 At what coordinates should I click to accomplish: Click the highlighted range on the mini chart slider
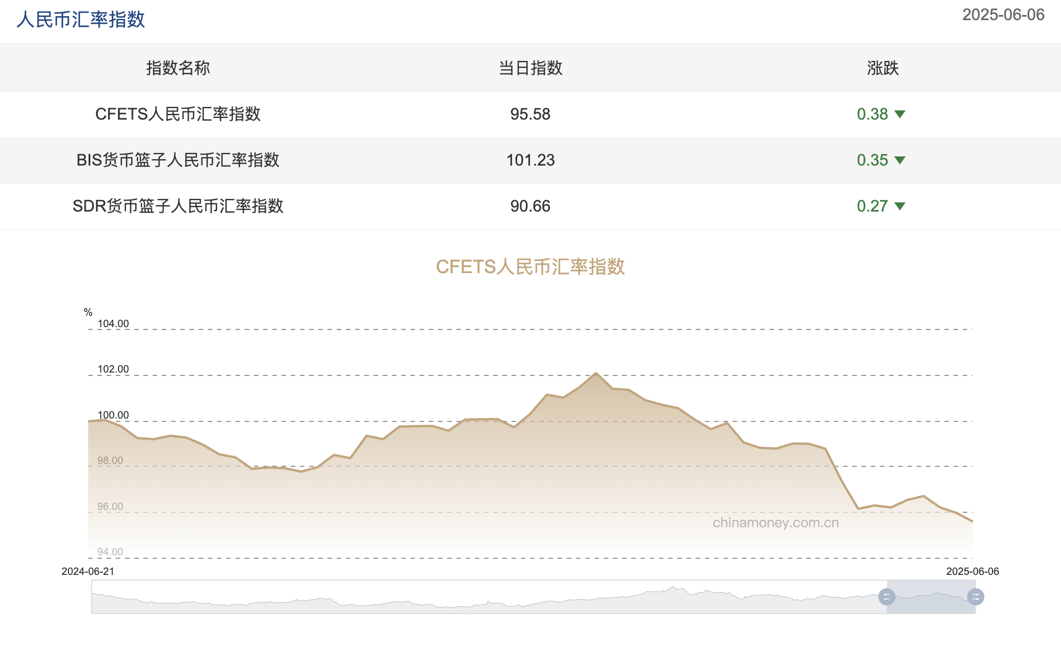click(x=931, y=598)
